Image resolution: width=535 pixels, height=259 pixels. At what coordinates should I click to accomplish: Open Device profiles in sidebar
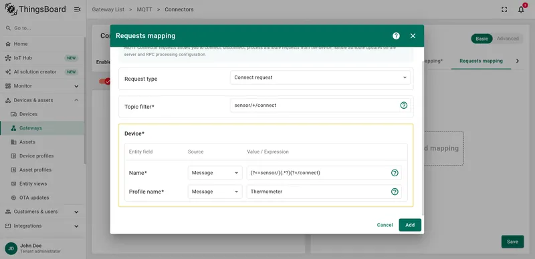point(43,156)
